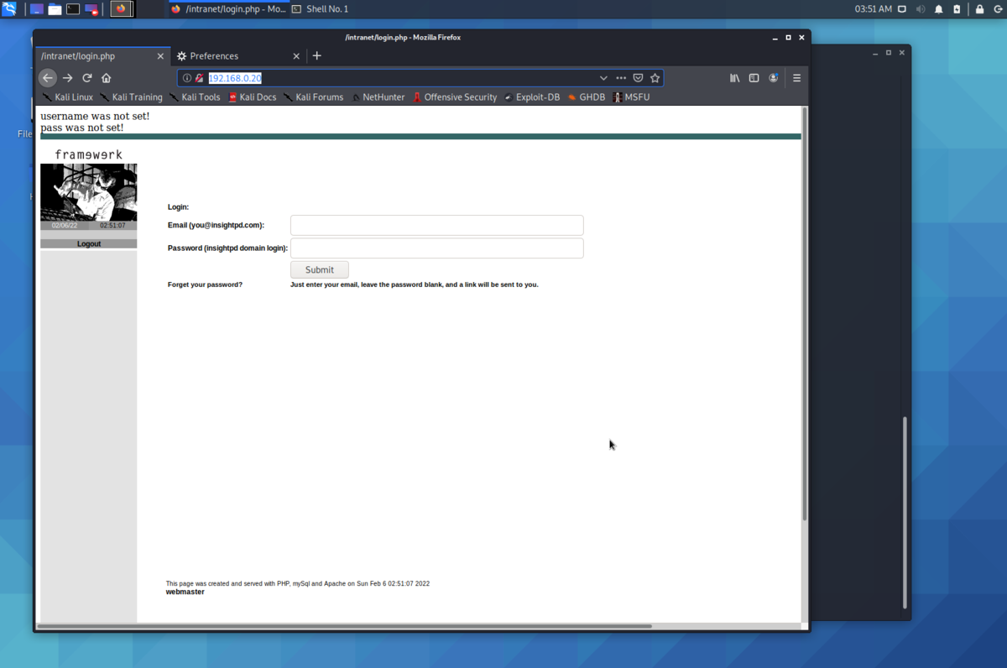Go back to the previous page in Firefox
Screen dimensions: 1007x668
48,78
